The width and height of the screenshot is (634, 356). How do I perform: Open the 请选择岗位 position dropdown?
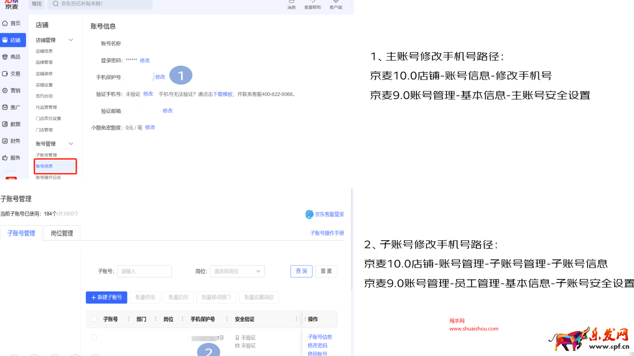(237, 271)
